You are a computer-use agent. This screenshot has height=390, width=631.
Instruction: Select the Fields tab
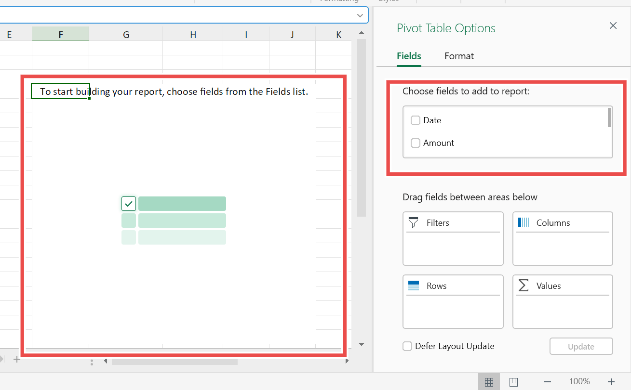[409, 56]
